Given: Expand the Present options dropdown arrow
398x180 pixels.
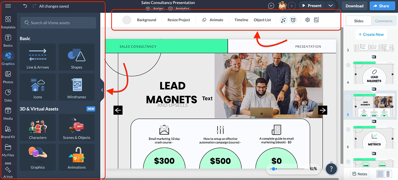Looking at the screenshot, I should pos(330,6).
